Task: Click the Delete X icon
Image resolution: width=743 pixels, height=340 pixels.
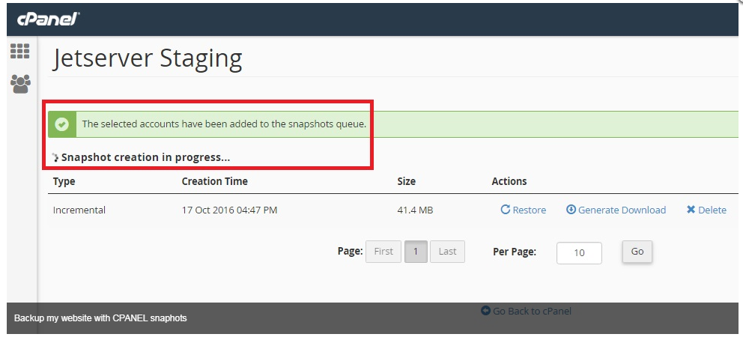Action: (691, 209)
